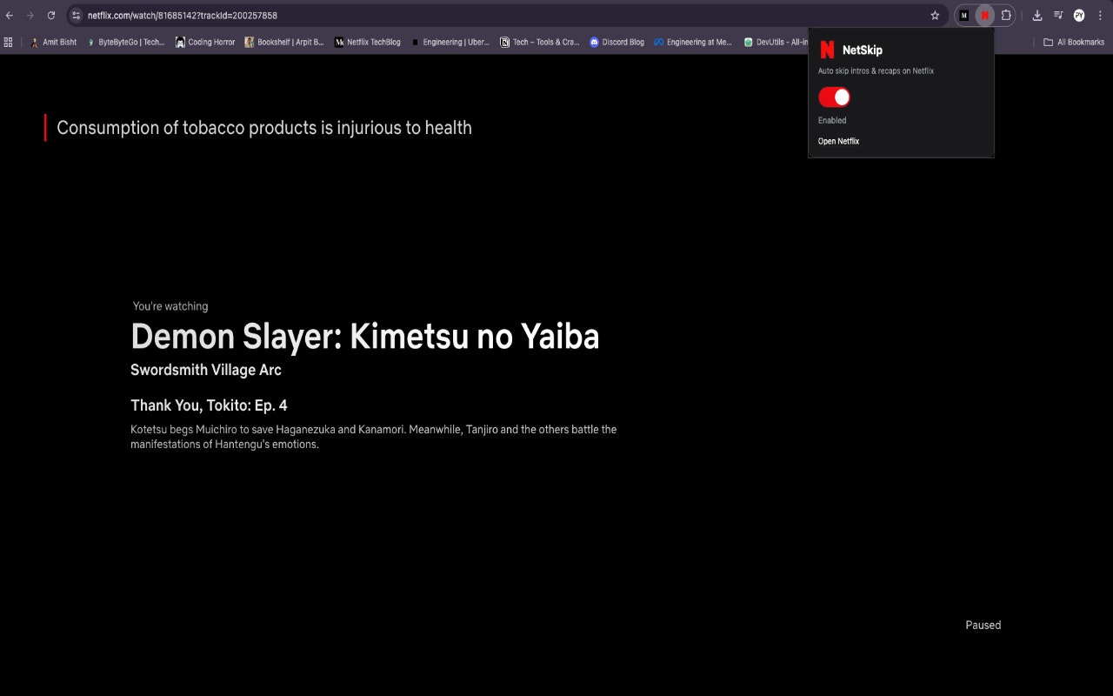Go back with the browser back arrow

[10, 16]
